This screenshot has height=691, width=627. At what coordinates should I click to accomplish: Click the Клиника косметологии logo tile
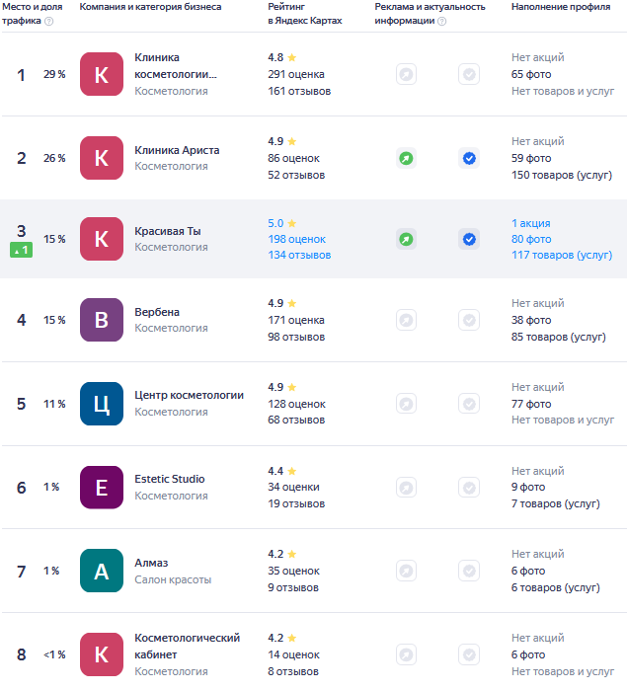[x=102, y=74]
